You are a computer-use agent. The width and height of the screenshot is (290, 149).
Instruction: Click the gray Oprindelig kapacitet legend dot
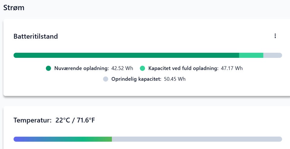pyautogui.click(x=105, y=79)
